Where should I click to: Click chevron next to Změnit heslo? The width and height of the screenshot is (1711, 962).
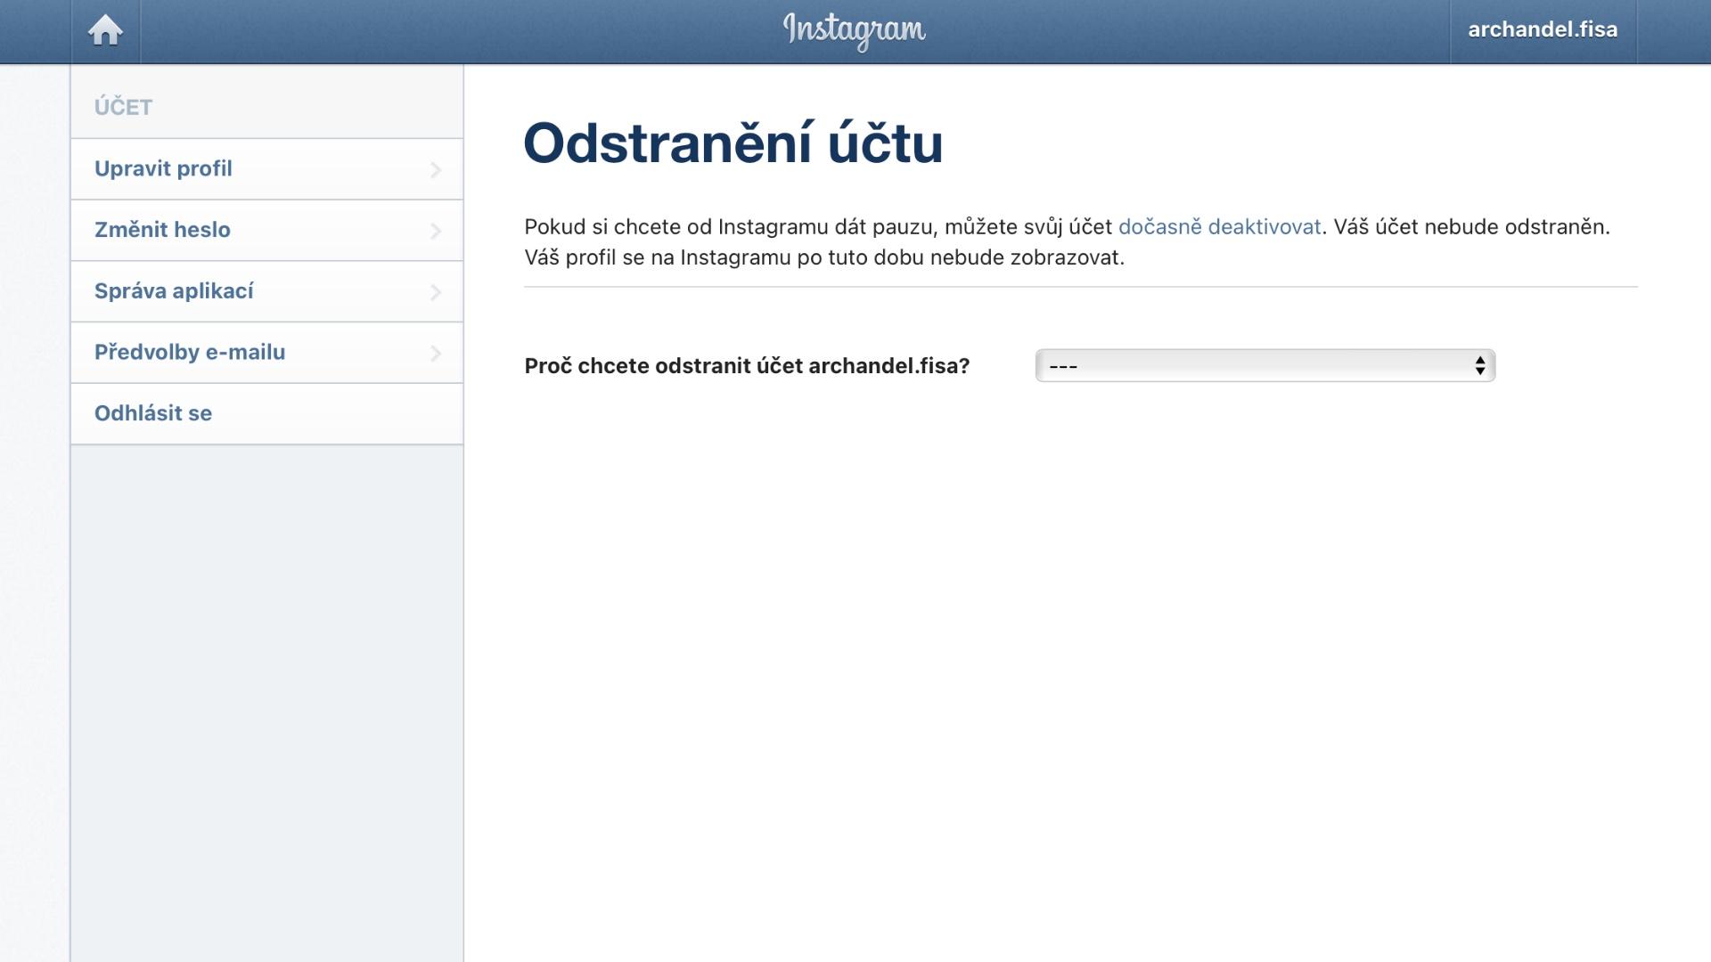[436, 232]
